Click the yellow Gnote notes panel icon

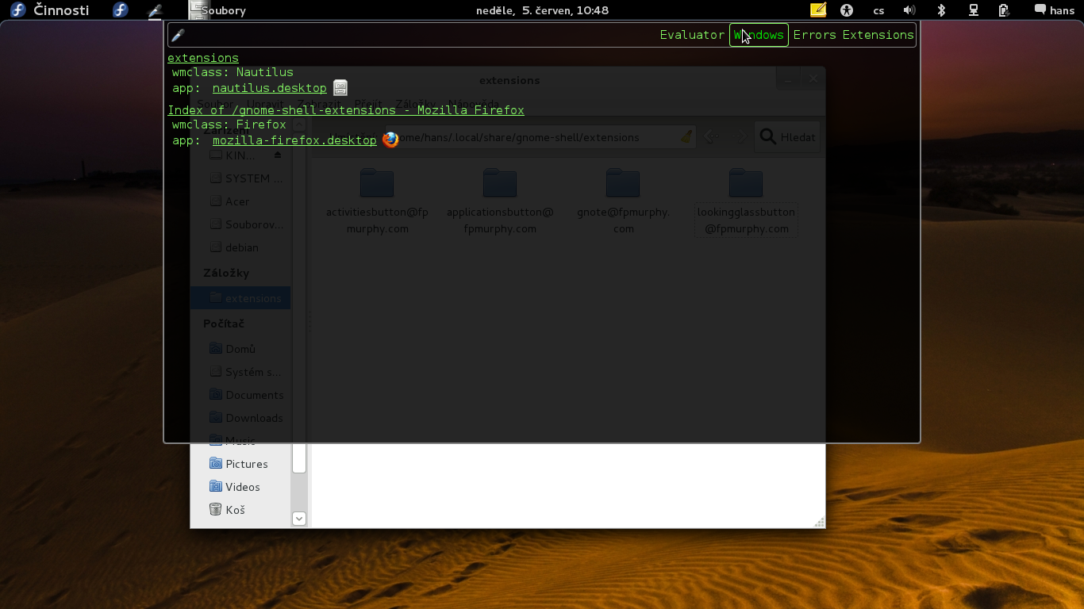pyautogui.click(x=818, y=10)
